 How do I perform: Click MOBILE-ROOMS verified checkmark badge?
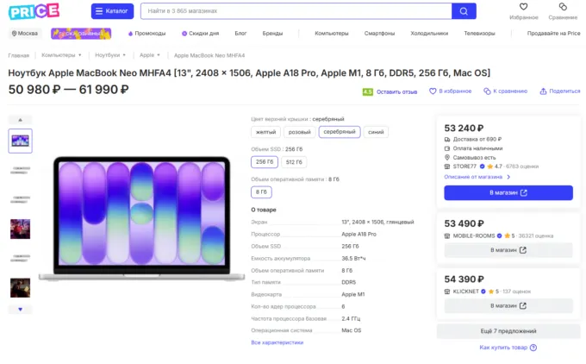pyautogui.click(x=499, y=235)
